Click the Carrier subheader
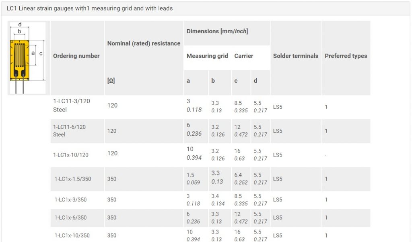The height and width of the screenshot is (242, 412). tap(244, 56)
